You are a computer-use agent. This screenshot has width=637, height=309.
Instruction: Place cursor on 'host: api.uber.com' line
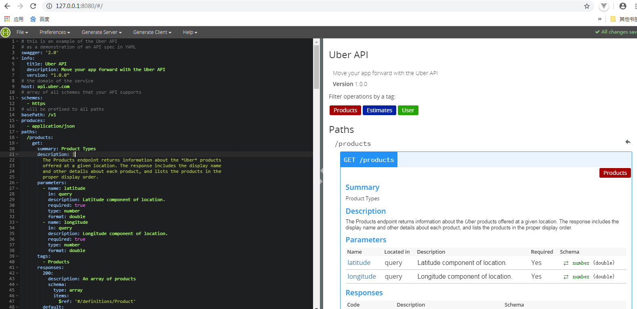45,86
